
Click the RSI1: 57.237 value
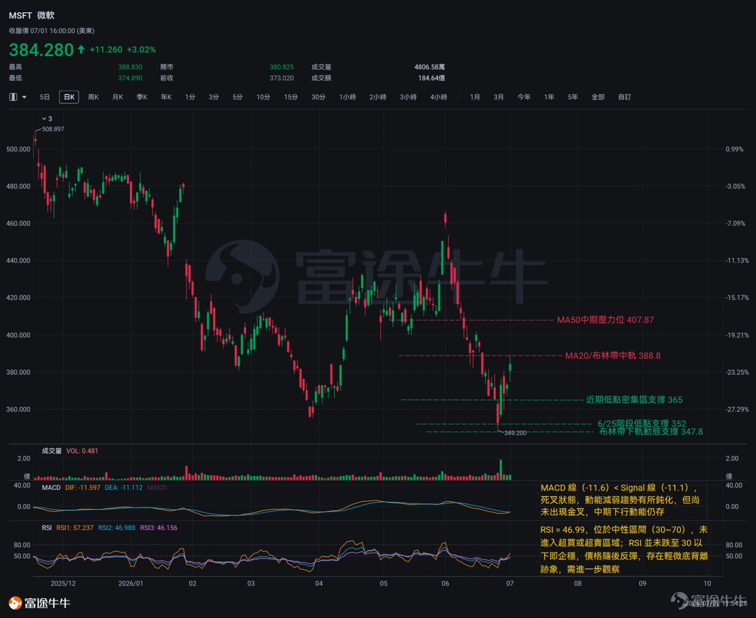coord(75,528)
